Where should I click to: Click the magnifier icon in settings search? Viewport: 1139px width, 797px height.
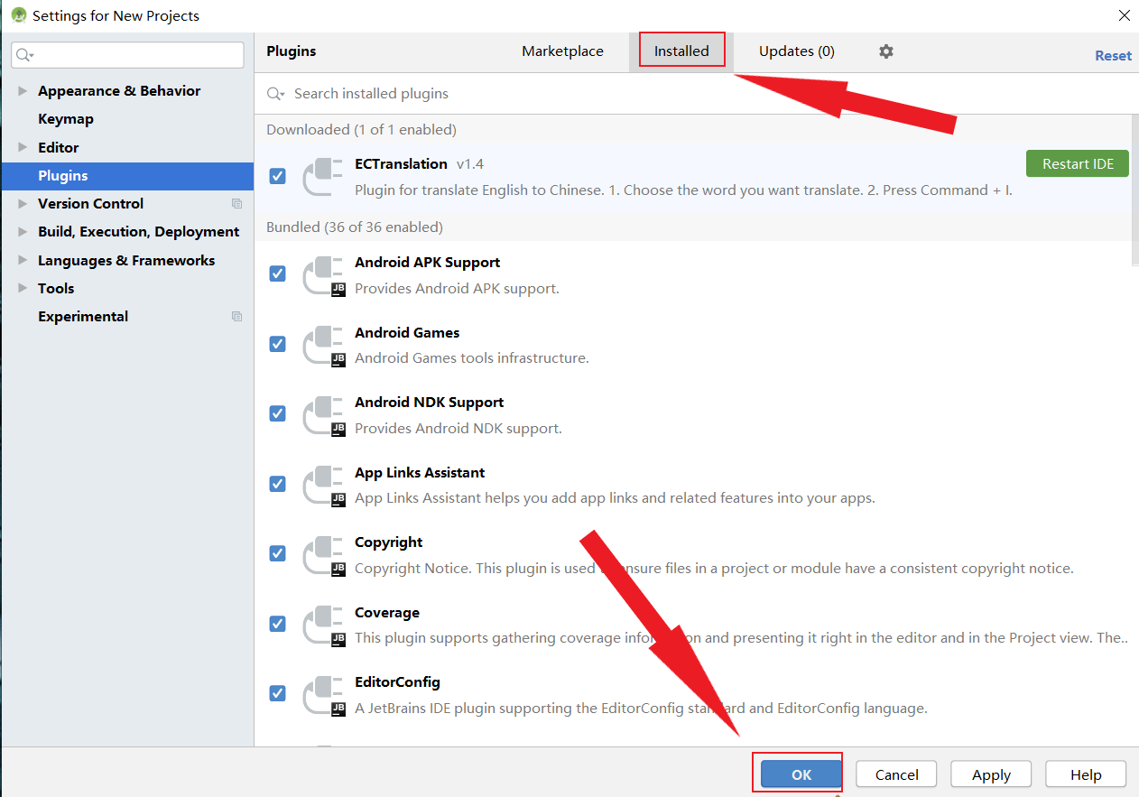(24, 55)
